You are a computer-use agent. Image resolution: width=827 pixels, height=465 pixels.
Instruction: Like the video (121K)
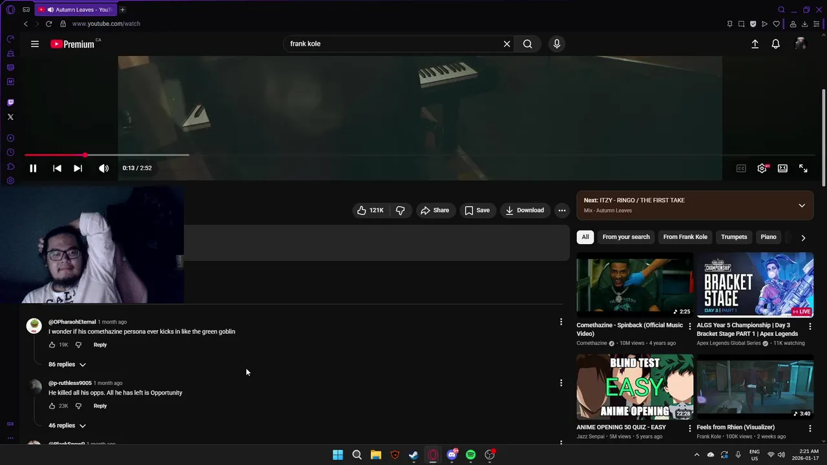tap(370, 210)
